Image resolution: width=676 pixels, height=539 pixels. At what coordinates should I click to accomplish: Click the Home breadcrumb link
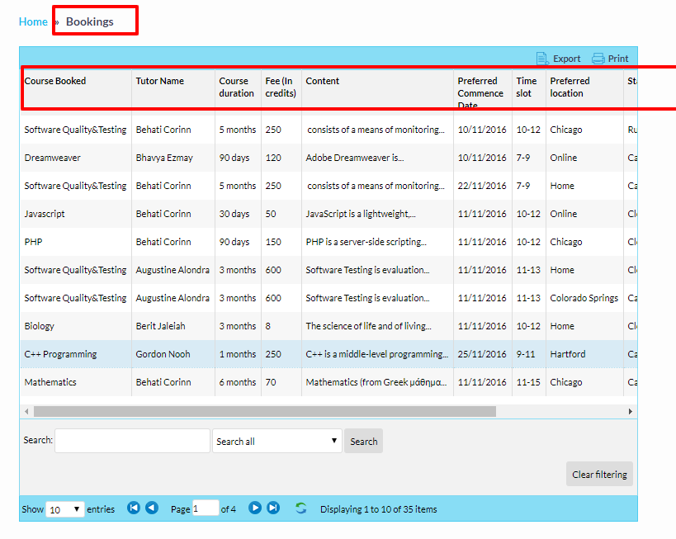point(33,21)
